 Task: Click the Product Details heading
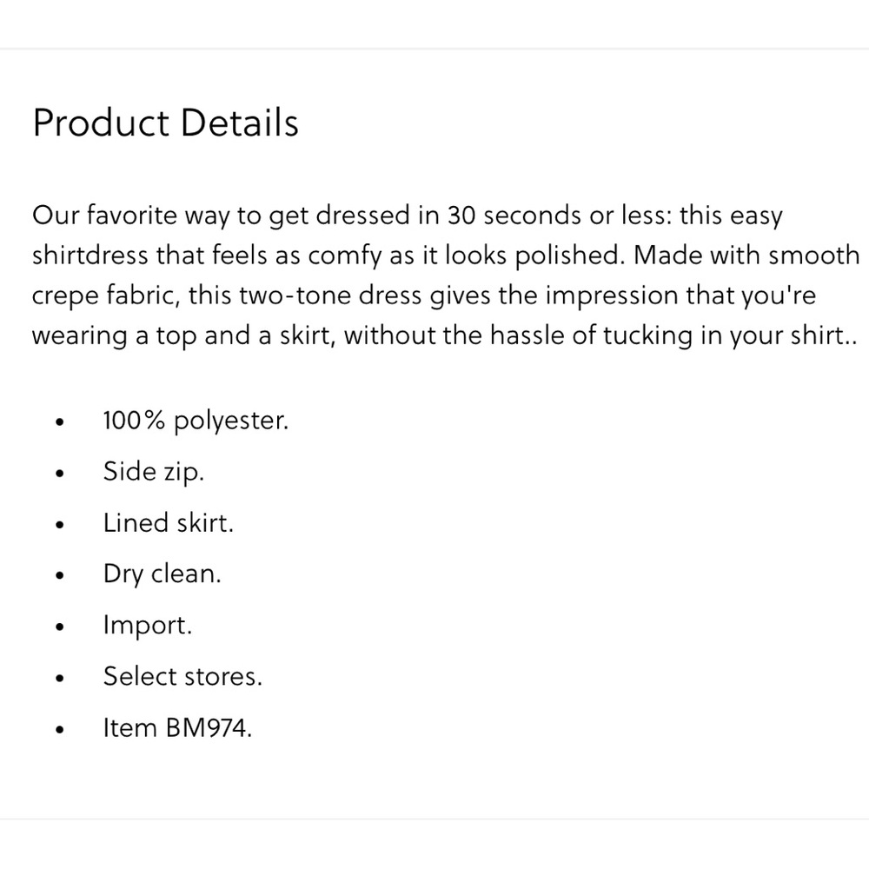pos(165,123)
